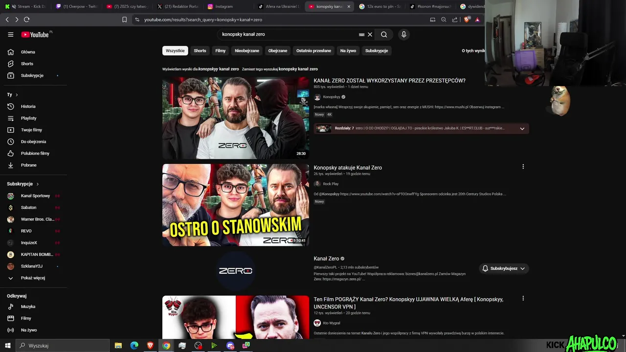
Task: Click the zoom-out magnifier in the address bar
Action: pos(444,20)
